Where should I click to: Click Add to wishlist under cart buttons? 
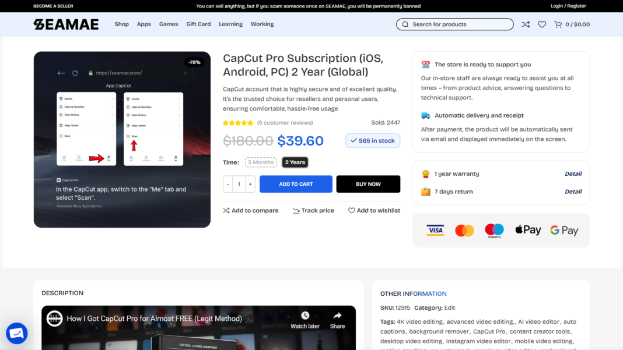[x=374, y=210]
